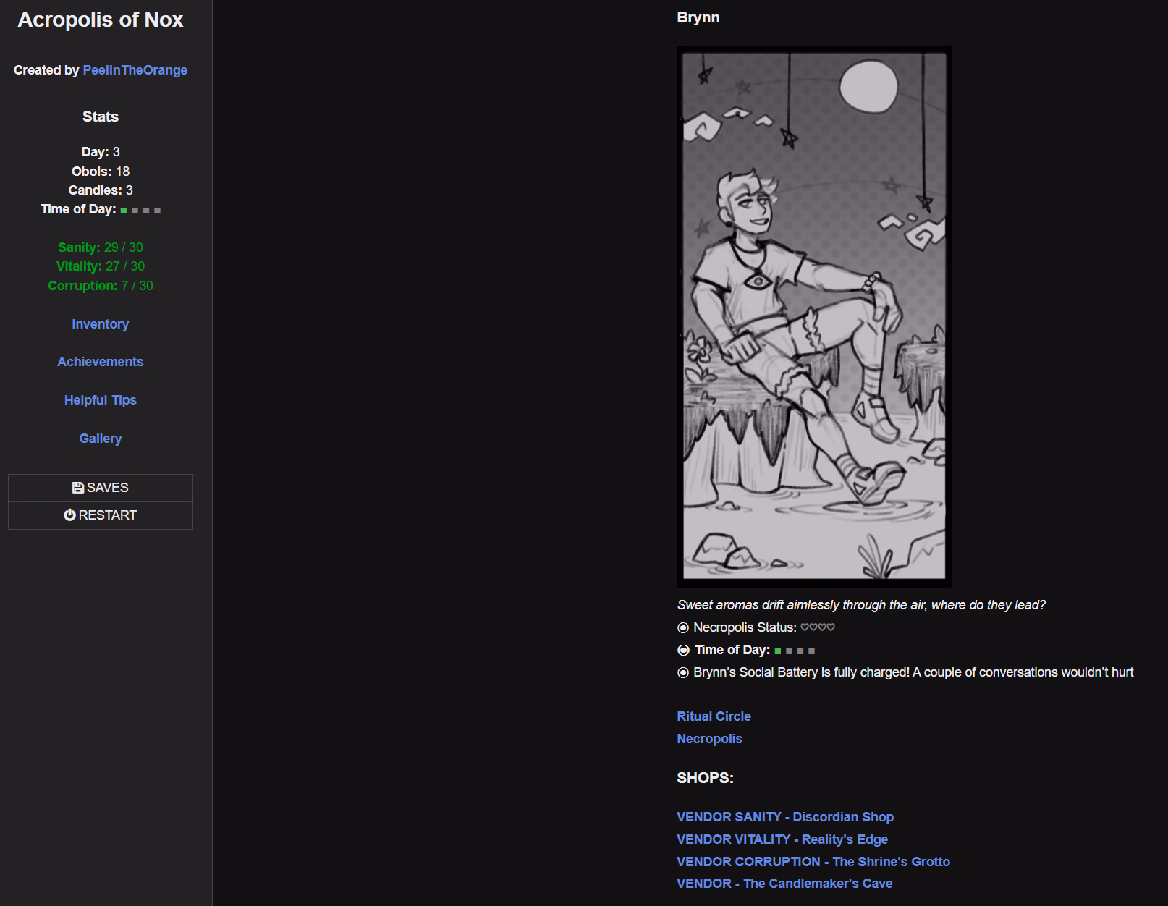This screenshot has height=906, width=1168.
Task: Click the Necropolis Status bullet icon
Action: pos(683,628)
